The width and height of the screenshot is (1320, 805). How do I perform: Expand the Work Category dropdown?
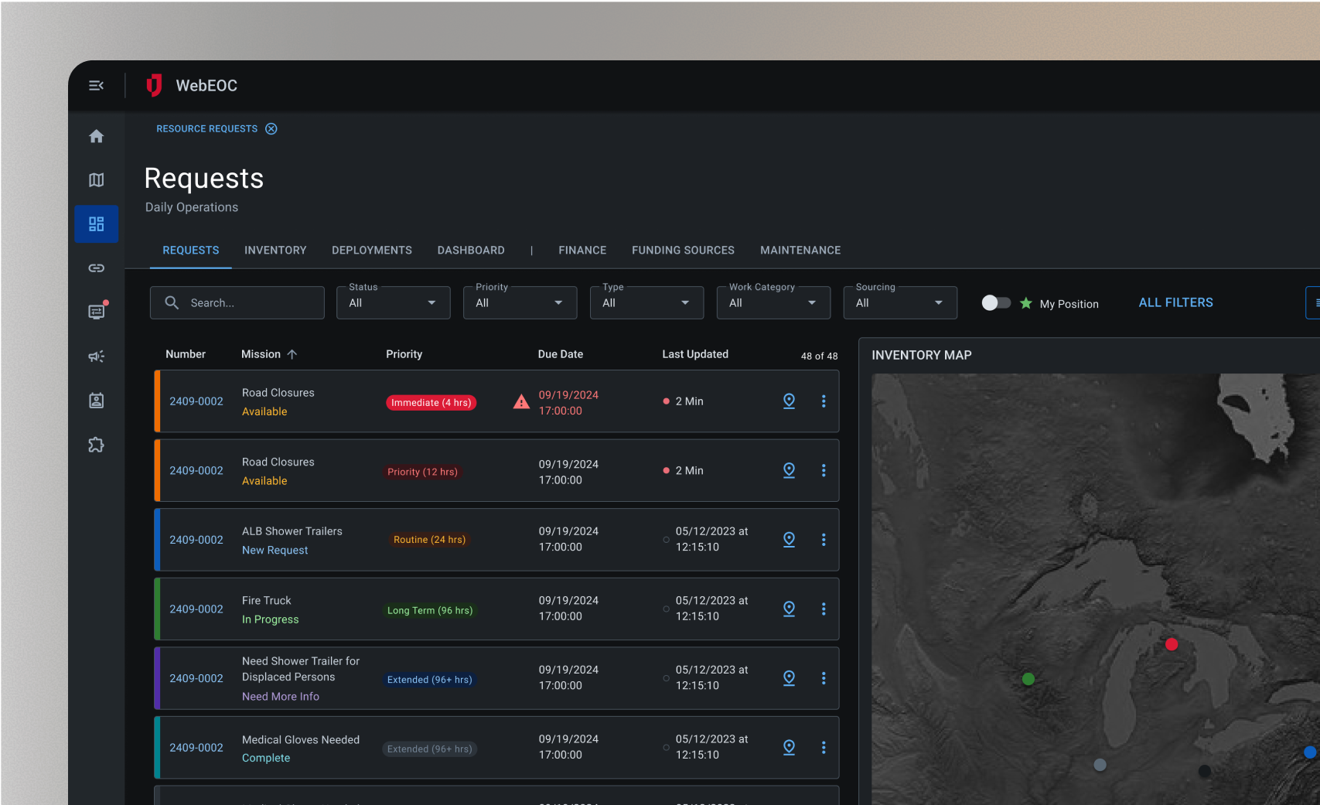coord(773,303)
